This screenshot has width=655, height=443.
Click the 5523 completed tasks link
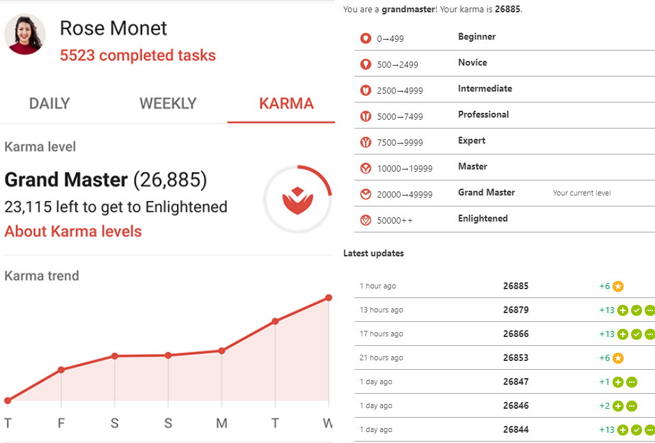click(x=138, y=55)
